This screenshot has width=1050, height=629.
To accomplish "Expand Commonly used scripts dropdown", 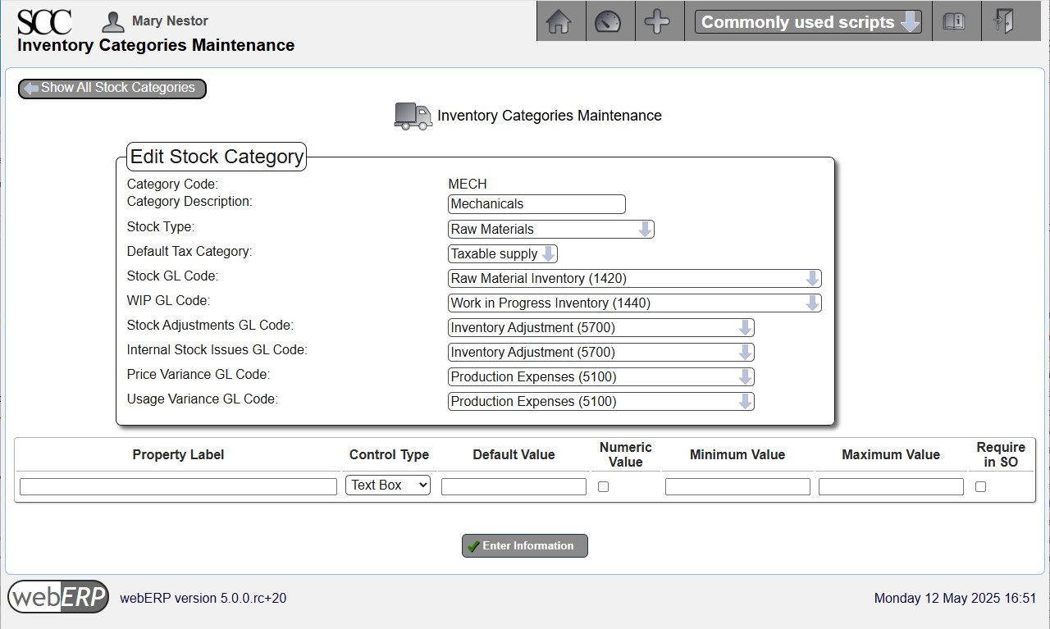I will (x=808, y=22).
